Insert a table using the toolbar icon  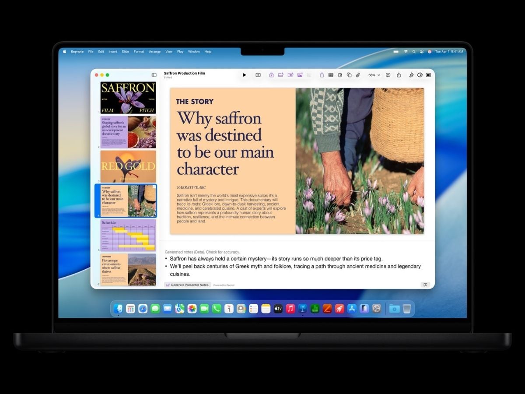[331, 75]
